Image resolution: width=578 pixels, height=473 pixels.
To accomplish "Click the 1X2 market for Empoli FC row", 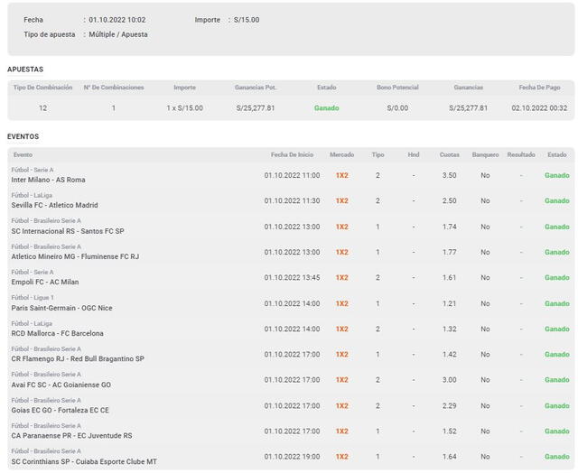I will 341,277.
